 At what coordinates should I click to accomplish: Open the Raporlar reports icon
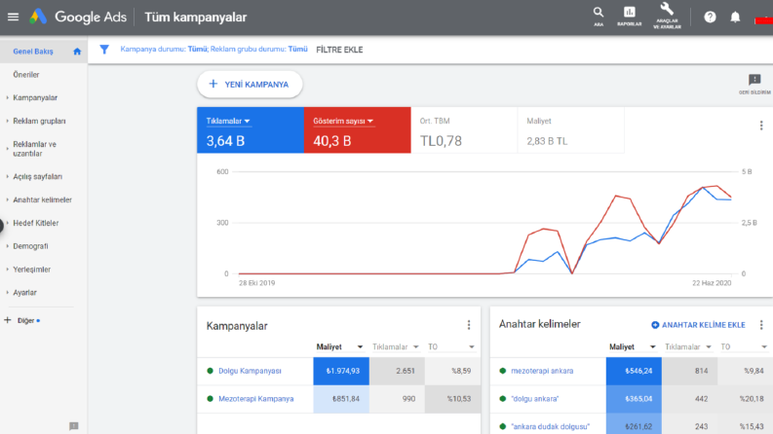[629, 17]
